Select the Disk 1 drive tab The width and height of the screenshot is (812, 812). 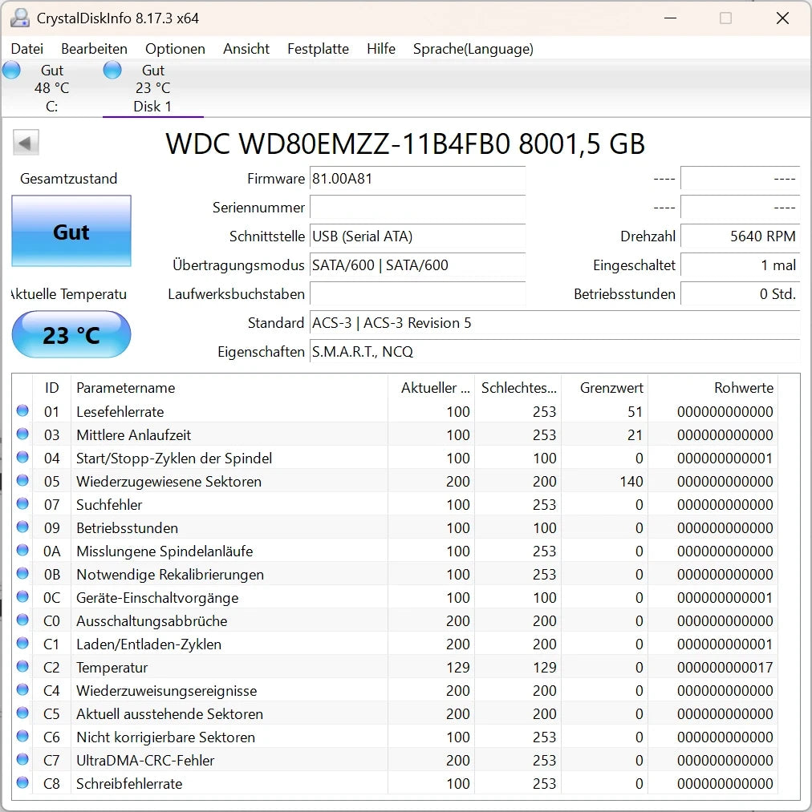[152, 88]
